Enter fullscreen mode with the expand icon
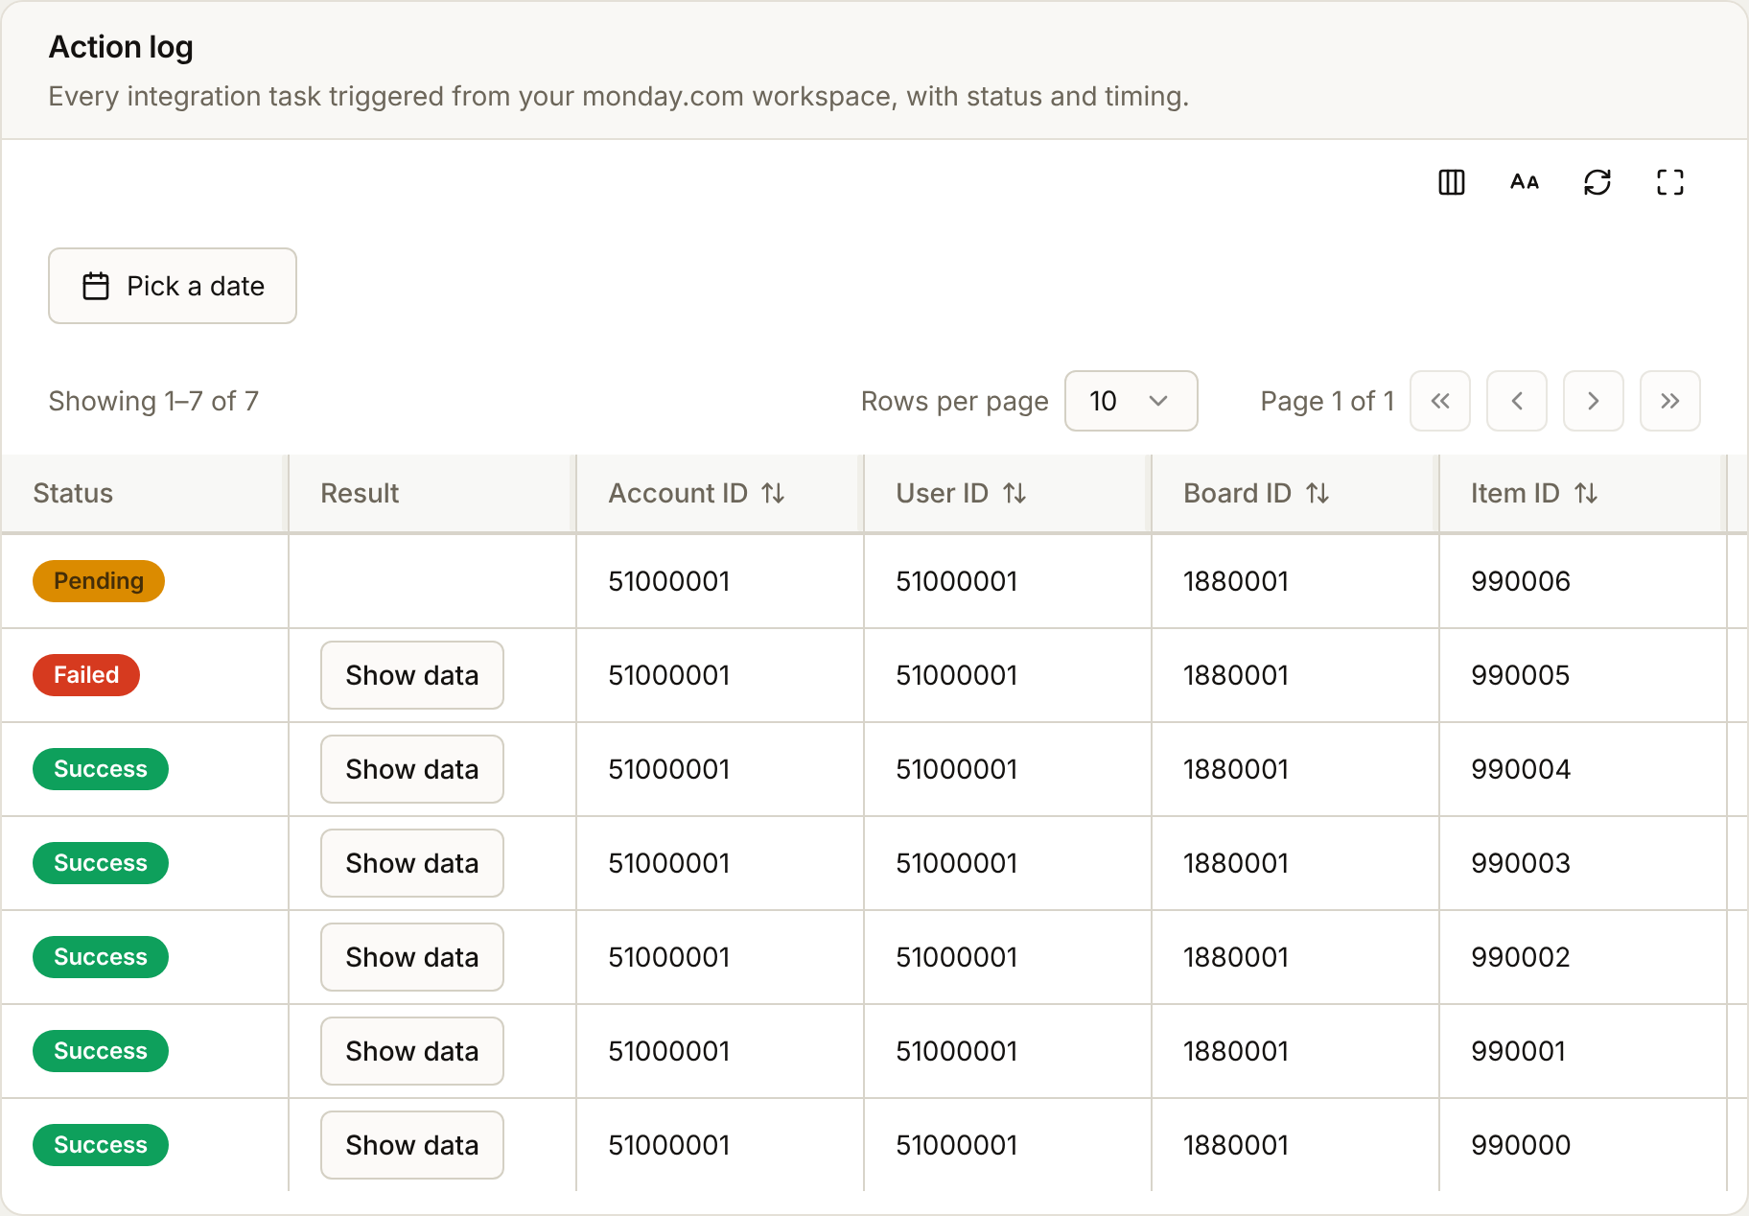Viewport: 1749px width, 1216px height. click(x=1670, y=182)
